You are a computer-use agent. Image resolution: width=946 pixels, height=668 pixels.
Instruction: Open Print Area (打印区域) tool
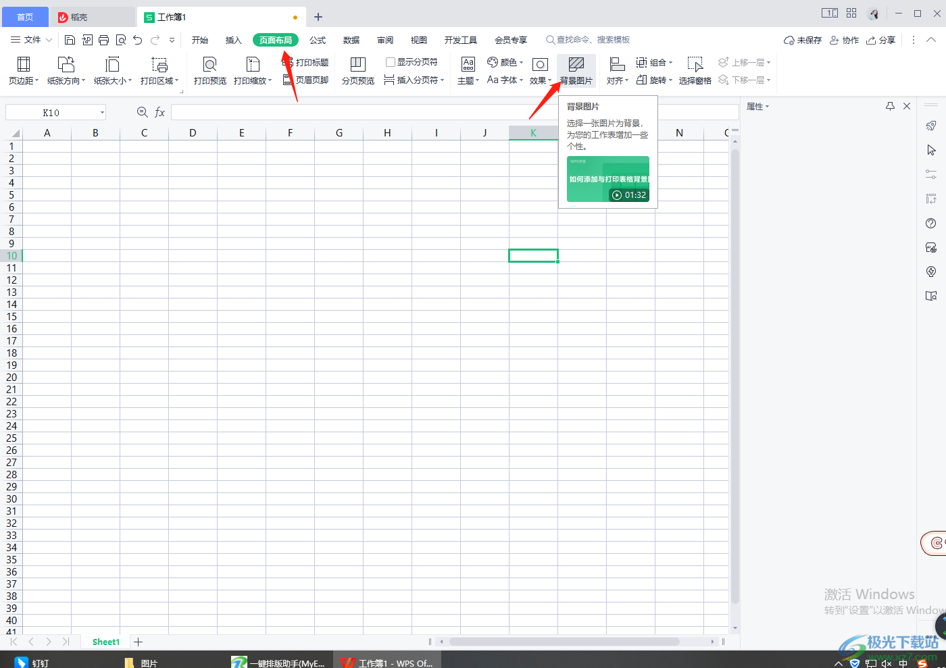point(159,70)
